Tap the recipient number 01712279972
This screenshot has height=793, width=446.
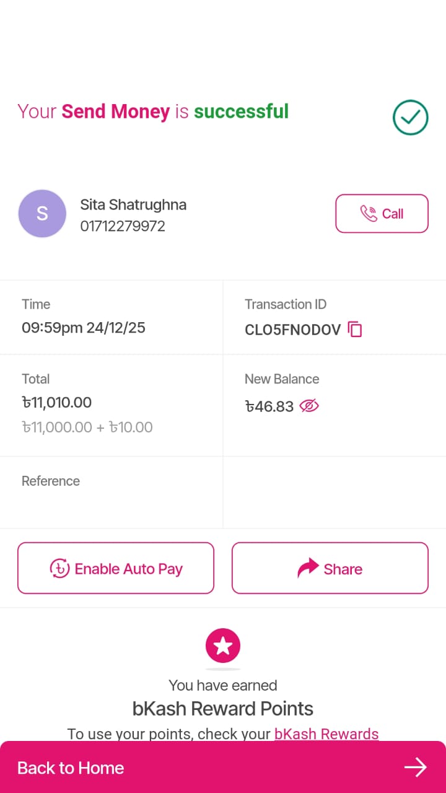coord(123,226)
